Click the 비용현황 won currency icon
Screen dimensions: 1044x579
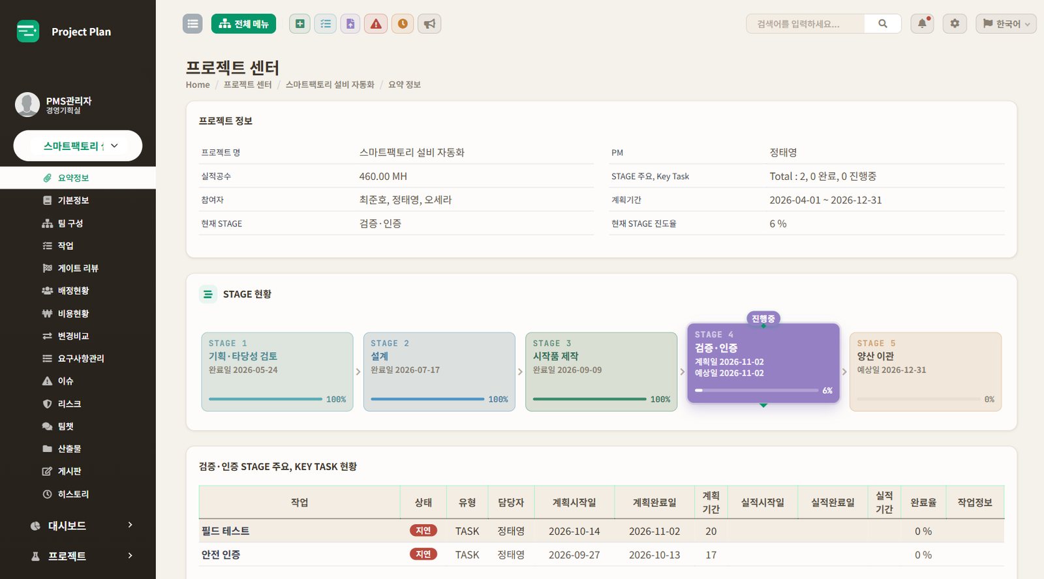point(47,314)
